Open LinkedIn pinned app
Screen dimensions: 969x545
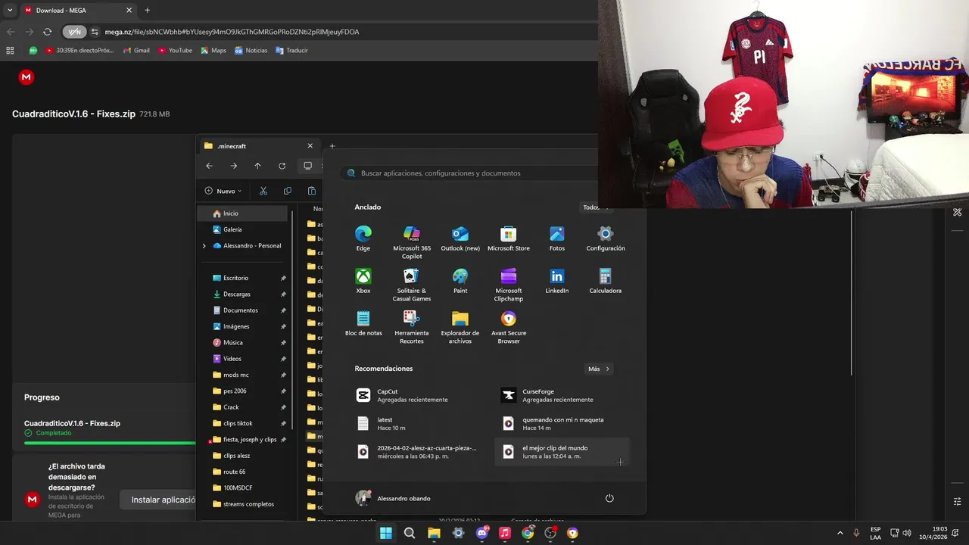[x=557, y=281]
